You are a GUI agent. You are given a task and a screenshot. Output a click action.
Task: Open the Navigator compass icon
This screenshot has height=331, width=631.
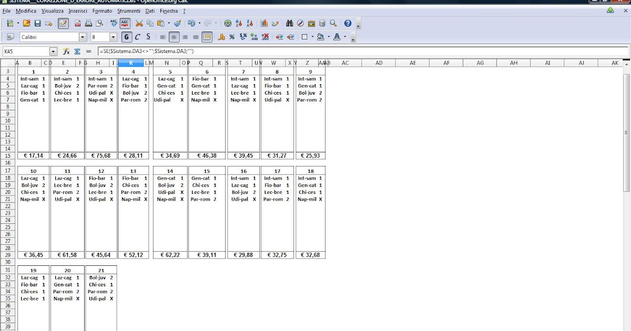tap(300, 23)
